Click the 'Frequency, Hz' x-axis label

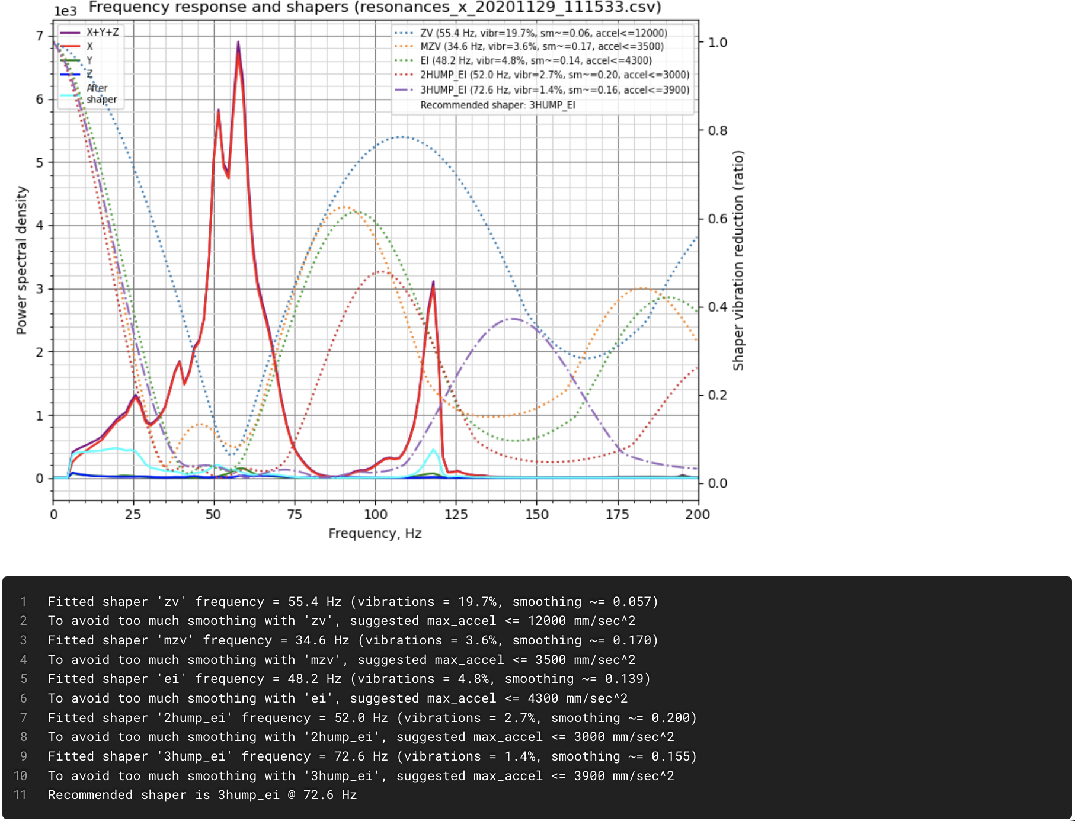375,534
